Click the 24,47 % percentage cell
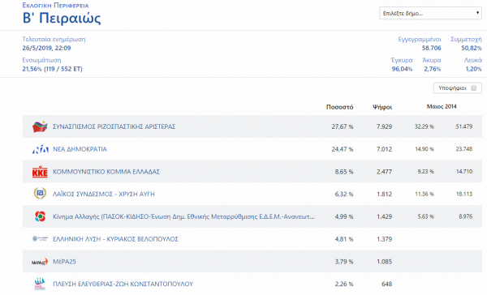This screenshot has width=487, height=295. pos(343,149)
